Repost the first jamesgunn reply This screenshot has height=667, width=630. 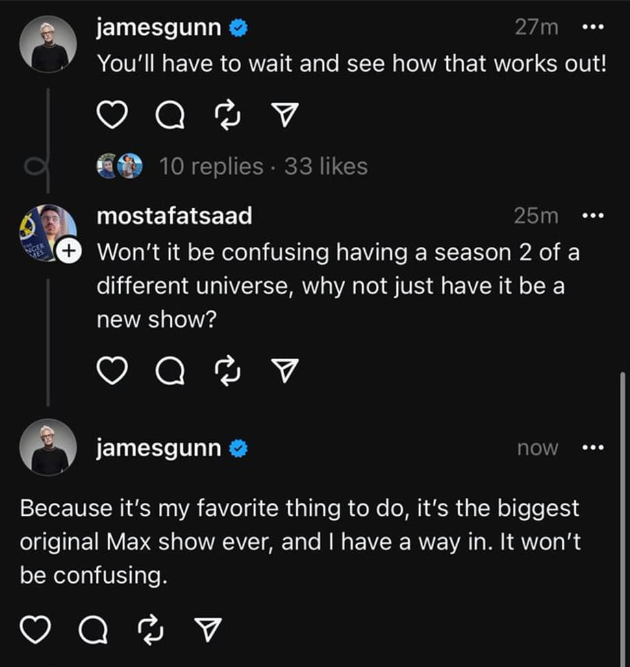point(227,117)
